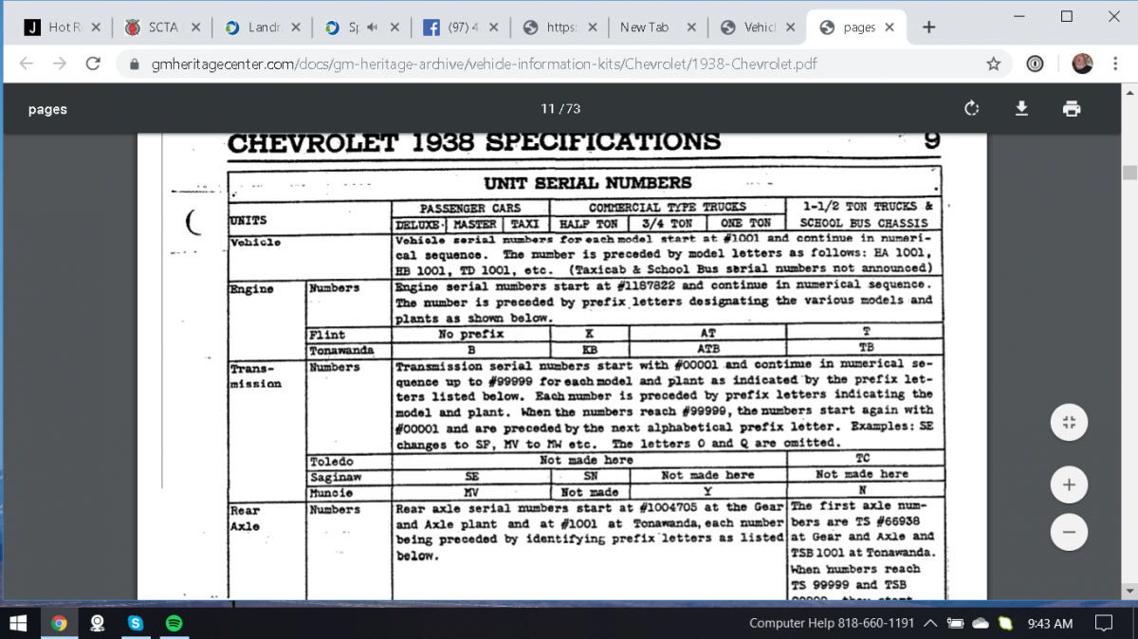Click the PASSENGER CARS column header
This screenshot has width=1138, height=639.
coord(470,208)
